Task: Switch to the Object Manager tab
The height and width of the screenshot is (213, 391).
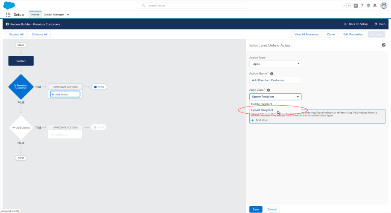Action: click(x=54, y=14)
